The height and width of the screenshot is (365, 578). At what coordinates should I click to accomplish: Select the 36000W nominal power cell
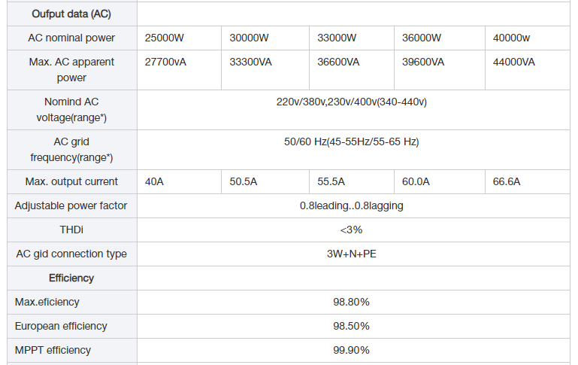pyautogui.click(x=440, y=38)
